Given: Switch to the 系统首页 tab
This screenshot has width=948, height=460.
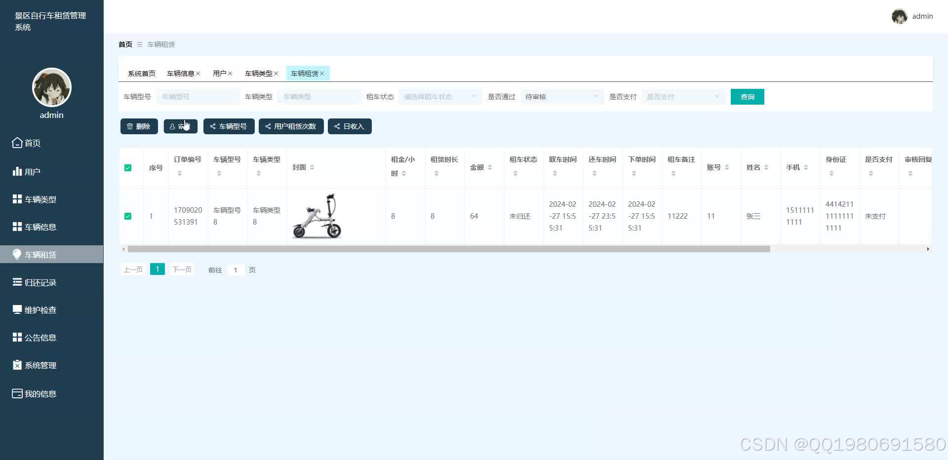Looking at the screenshot, I should pos(142,73).
